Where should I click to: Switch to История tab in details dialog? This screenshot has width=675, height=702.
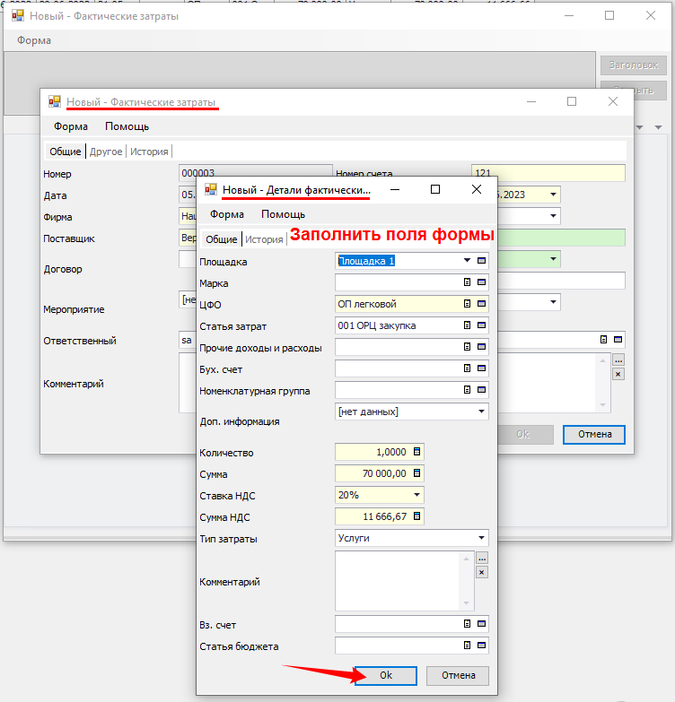pos(265,239)
